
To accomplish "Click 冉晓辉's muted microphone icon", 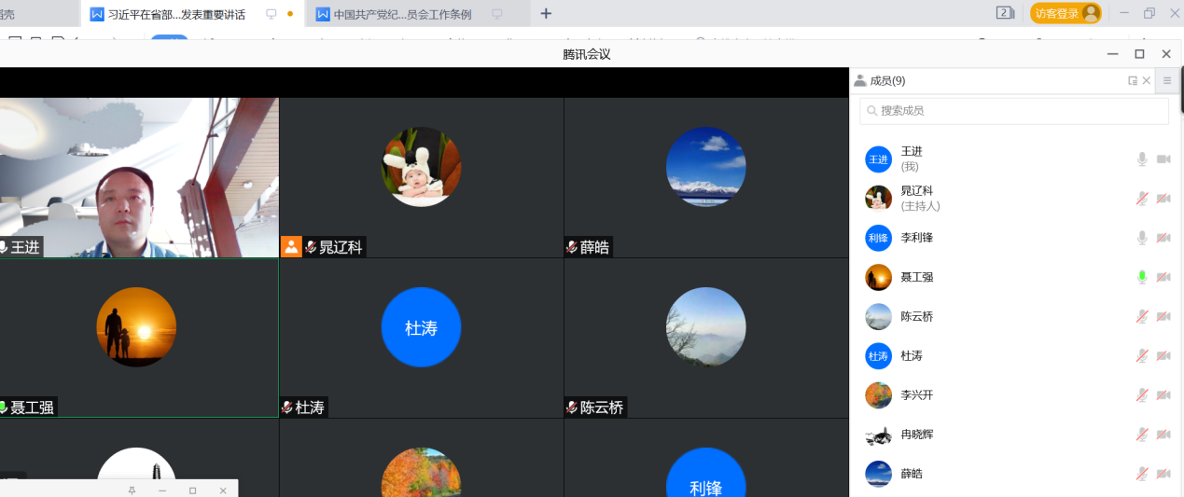I will [1142, 435].
